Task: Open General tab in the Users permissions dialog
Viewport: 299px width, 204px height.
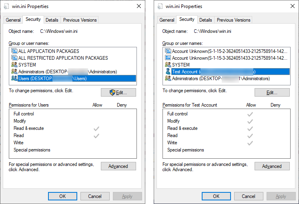Action: [x=13, y=20]
